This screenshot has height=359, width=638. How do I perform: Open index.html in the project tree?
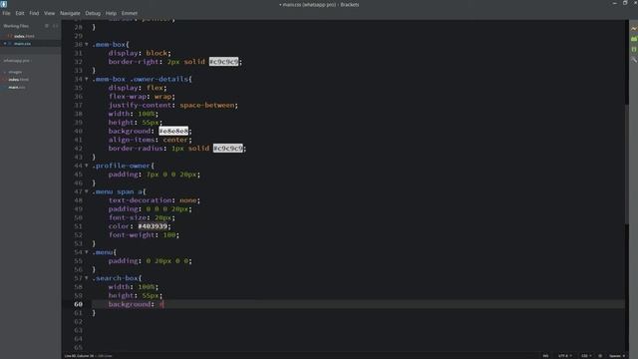click(x=18, y=80)
